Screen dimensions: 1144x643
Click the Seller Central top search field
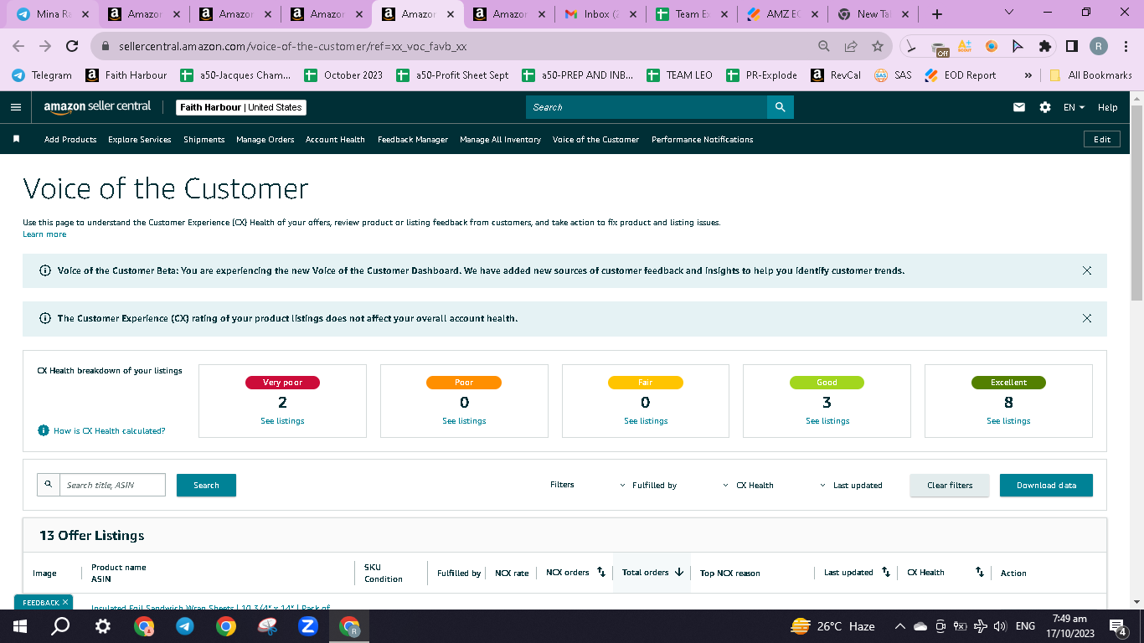coord(647,107)
